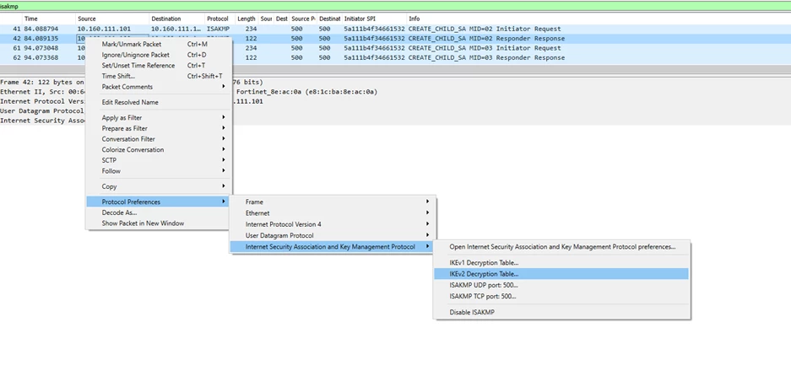Open ISAKMP protocol preferences dialog entry
The width and height of the screenshot is (791, 387).
click(561, 247)
